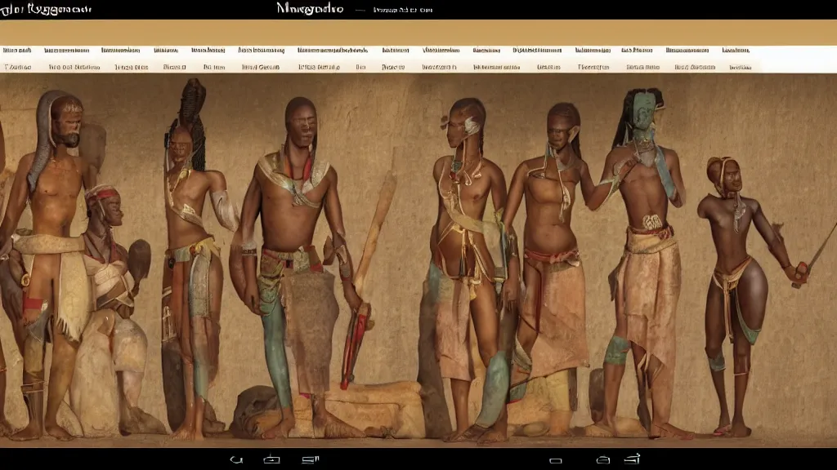Viewport: 837px width, 470px height.
Task: Click the small dash icon beside the page title
Action: [x=356, y=8]
